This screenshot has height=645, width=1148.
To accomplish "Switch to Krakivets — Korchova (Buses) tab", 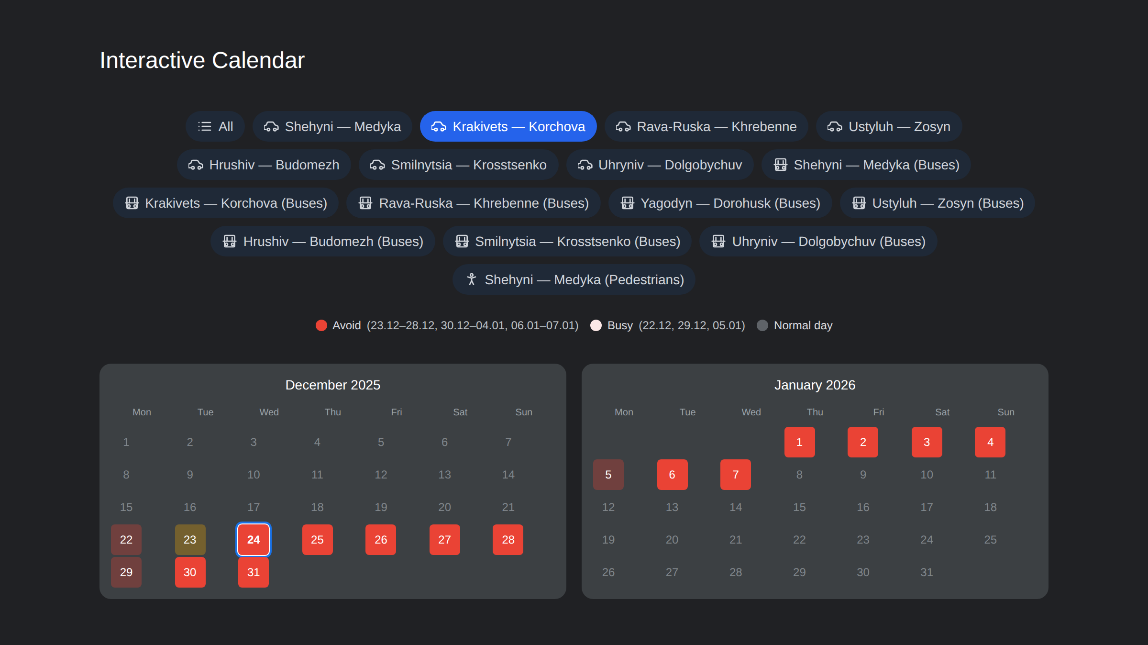I will coord(226,203).
